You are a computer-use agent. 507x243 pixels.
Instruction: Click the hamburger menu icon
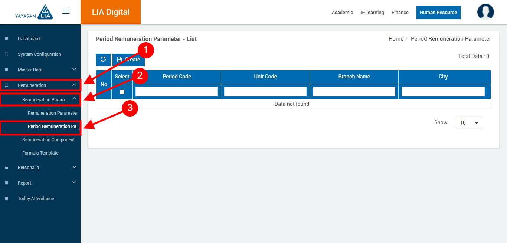click(66, 11)
